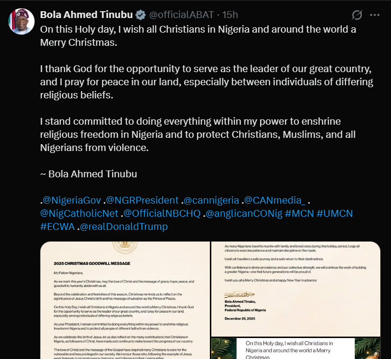
Task: Visit the @cannigeria mention link
Action: (211, 200)
